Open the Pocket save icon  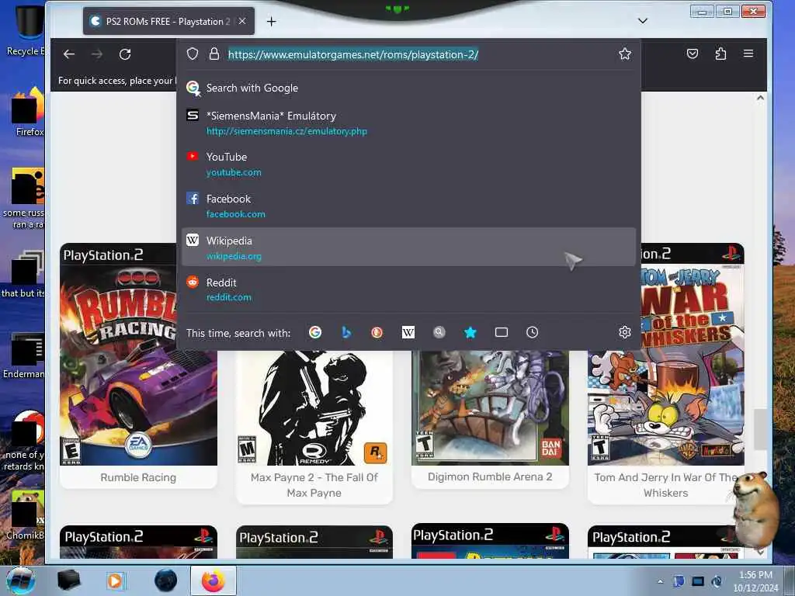coord(692,54)
